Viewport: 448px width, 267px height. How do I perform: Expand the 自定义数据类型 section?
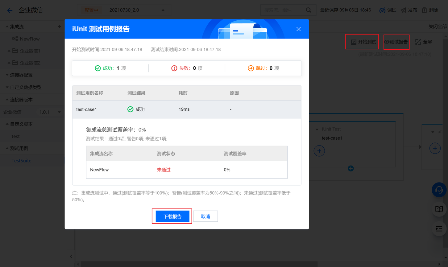pos(7,87)
